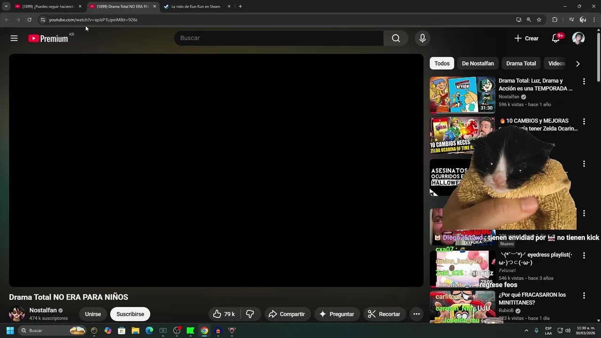Click the Preguntar button

click(x=337, y=314)
